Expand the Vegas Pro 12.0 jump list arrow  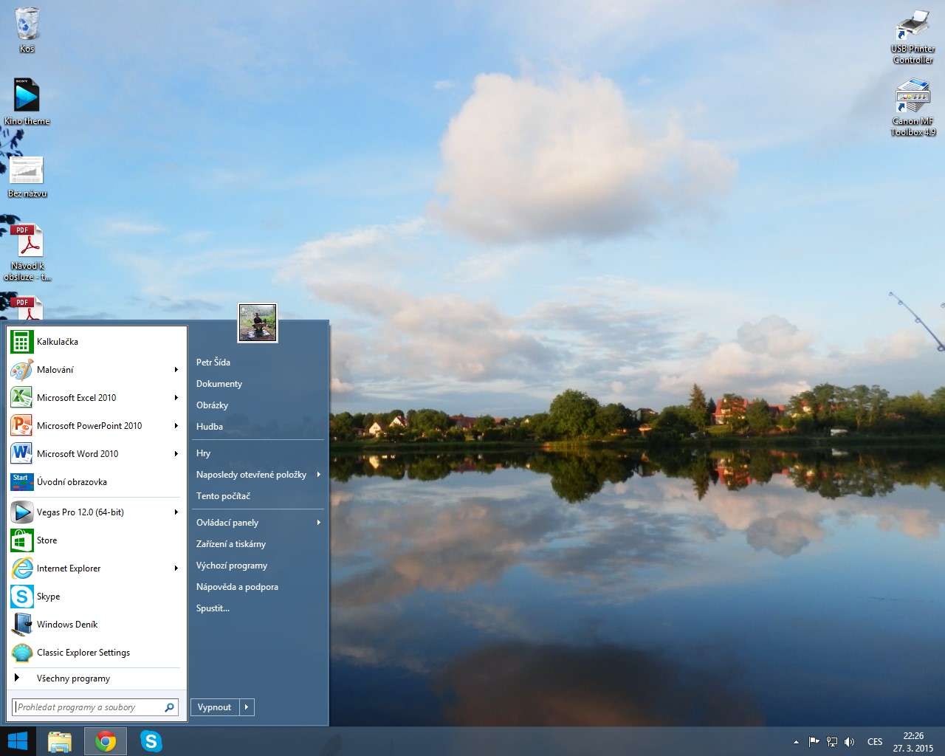click(176, 512)
